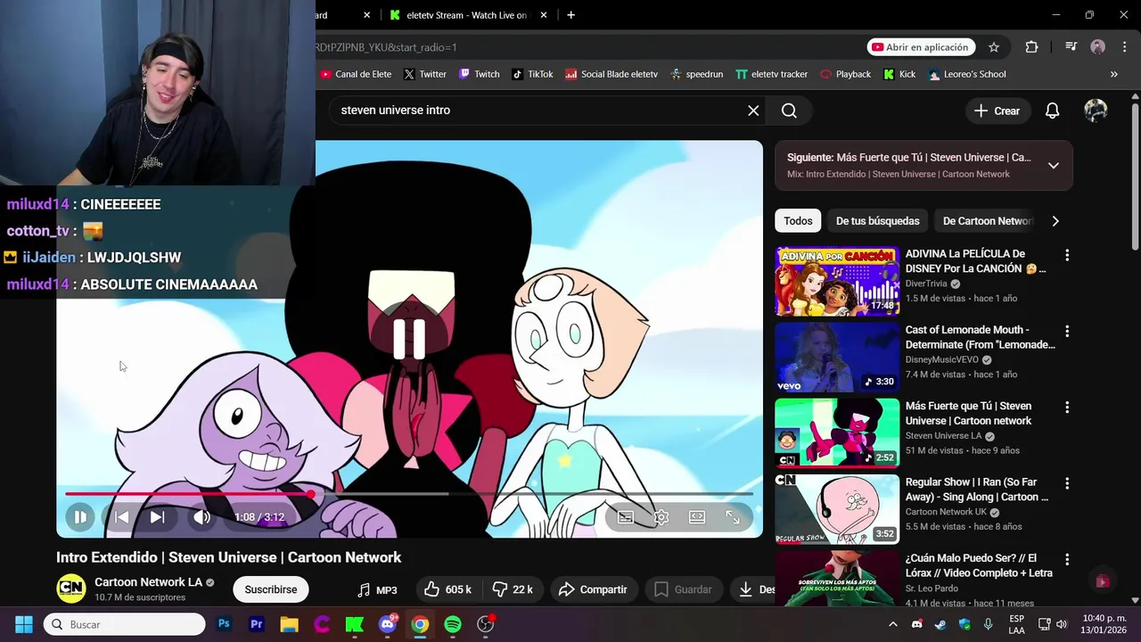The width and height of the screenshot is (1141, 642).
Task: Like the video with 605 k likes
Action: click(447, 589)
